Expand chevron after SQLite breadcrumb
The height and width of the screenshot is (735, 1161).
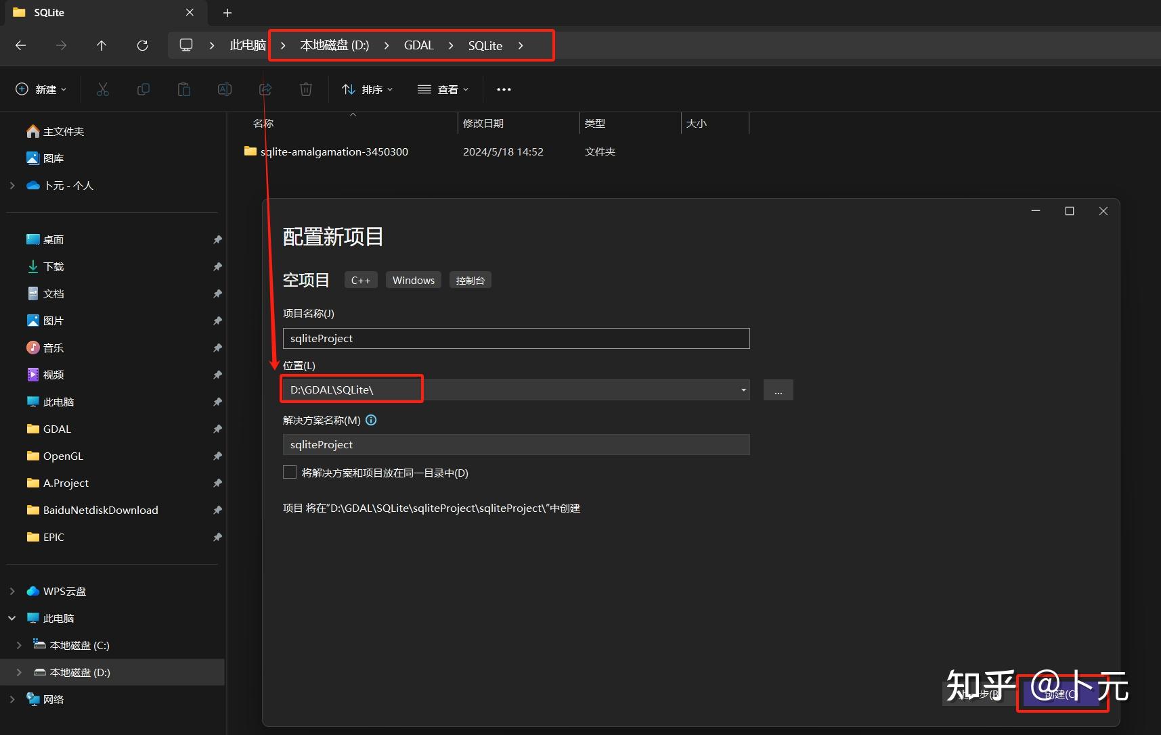click(521, 45)
